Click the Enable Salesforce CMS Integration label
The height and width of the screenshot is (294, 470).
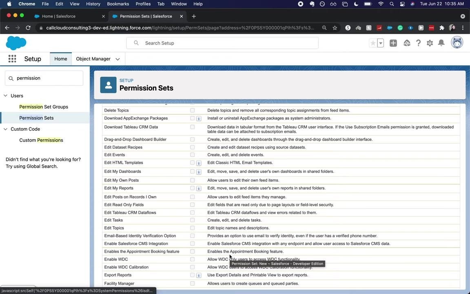click(x=136, y=244)
